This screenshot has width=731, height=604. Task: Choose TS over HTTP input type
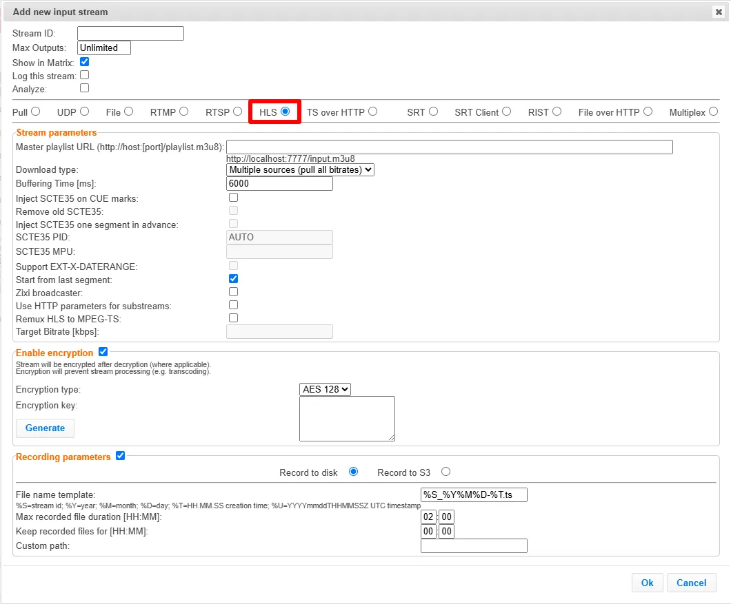tap(372, 112)
